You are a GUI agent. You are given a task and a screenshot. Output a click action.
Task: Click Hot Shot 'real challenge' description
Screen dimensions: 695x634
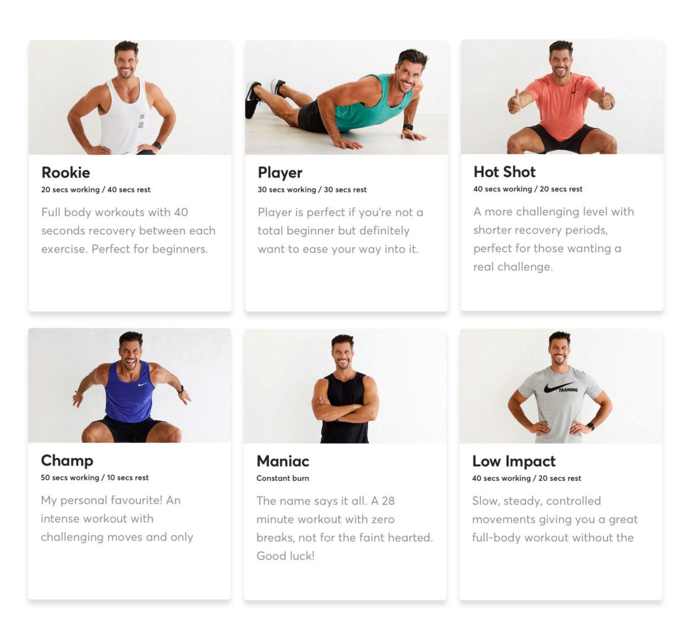pos(554,239)
